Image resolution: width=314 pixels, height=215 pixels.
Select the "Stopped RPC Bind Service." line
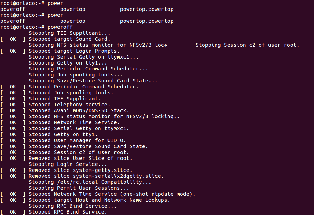68,212
